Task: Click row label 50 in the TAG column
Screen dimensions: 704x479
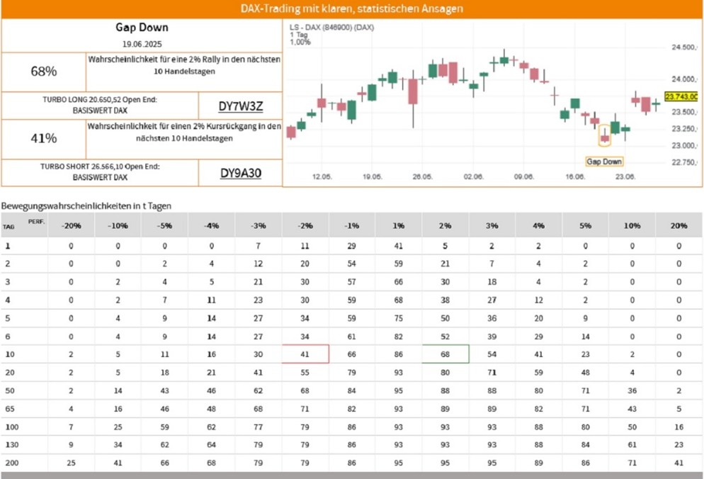Action: 10,391
